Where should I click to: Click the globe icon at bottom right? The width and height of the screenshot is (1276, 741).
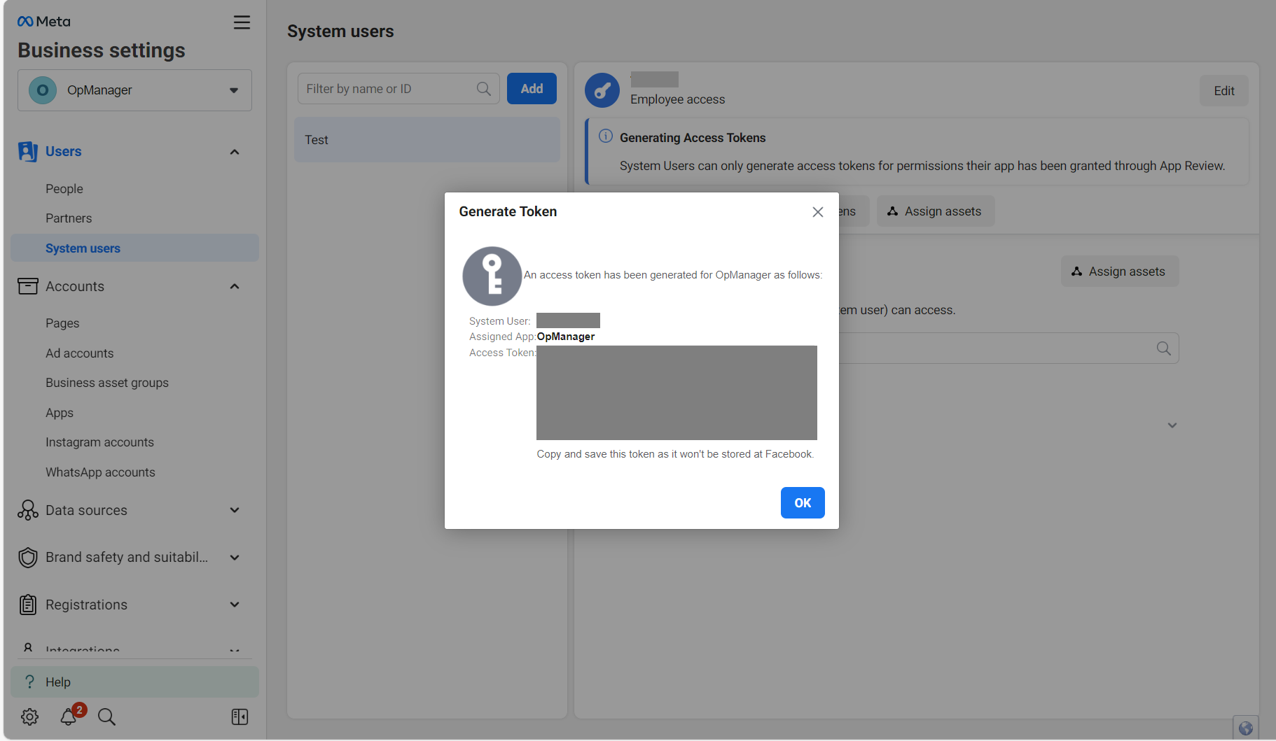1246,728
